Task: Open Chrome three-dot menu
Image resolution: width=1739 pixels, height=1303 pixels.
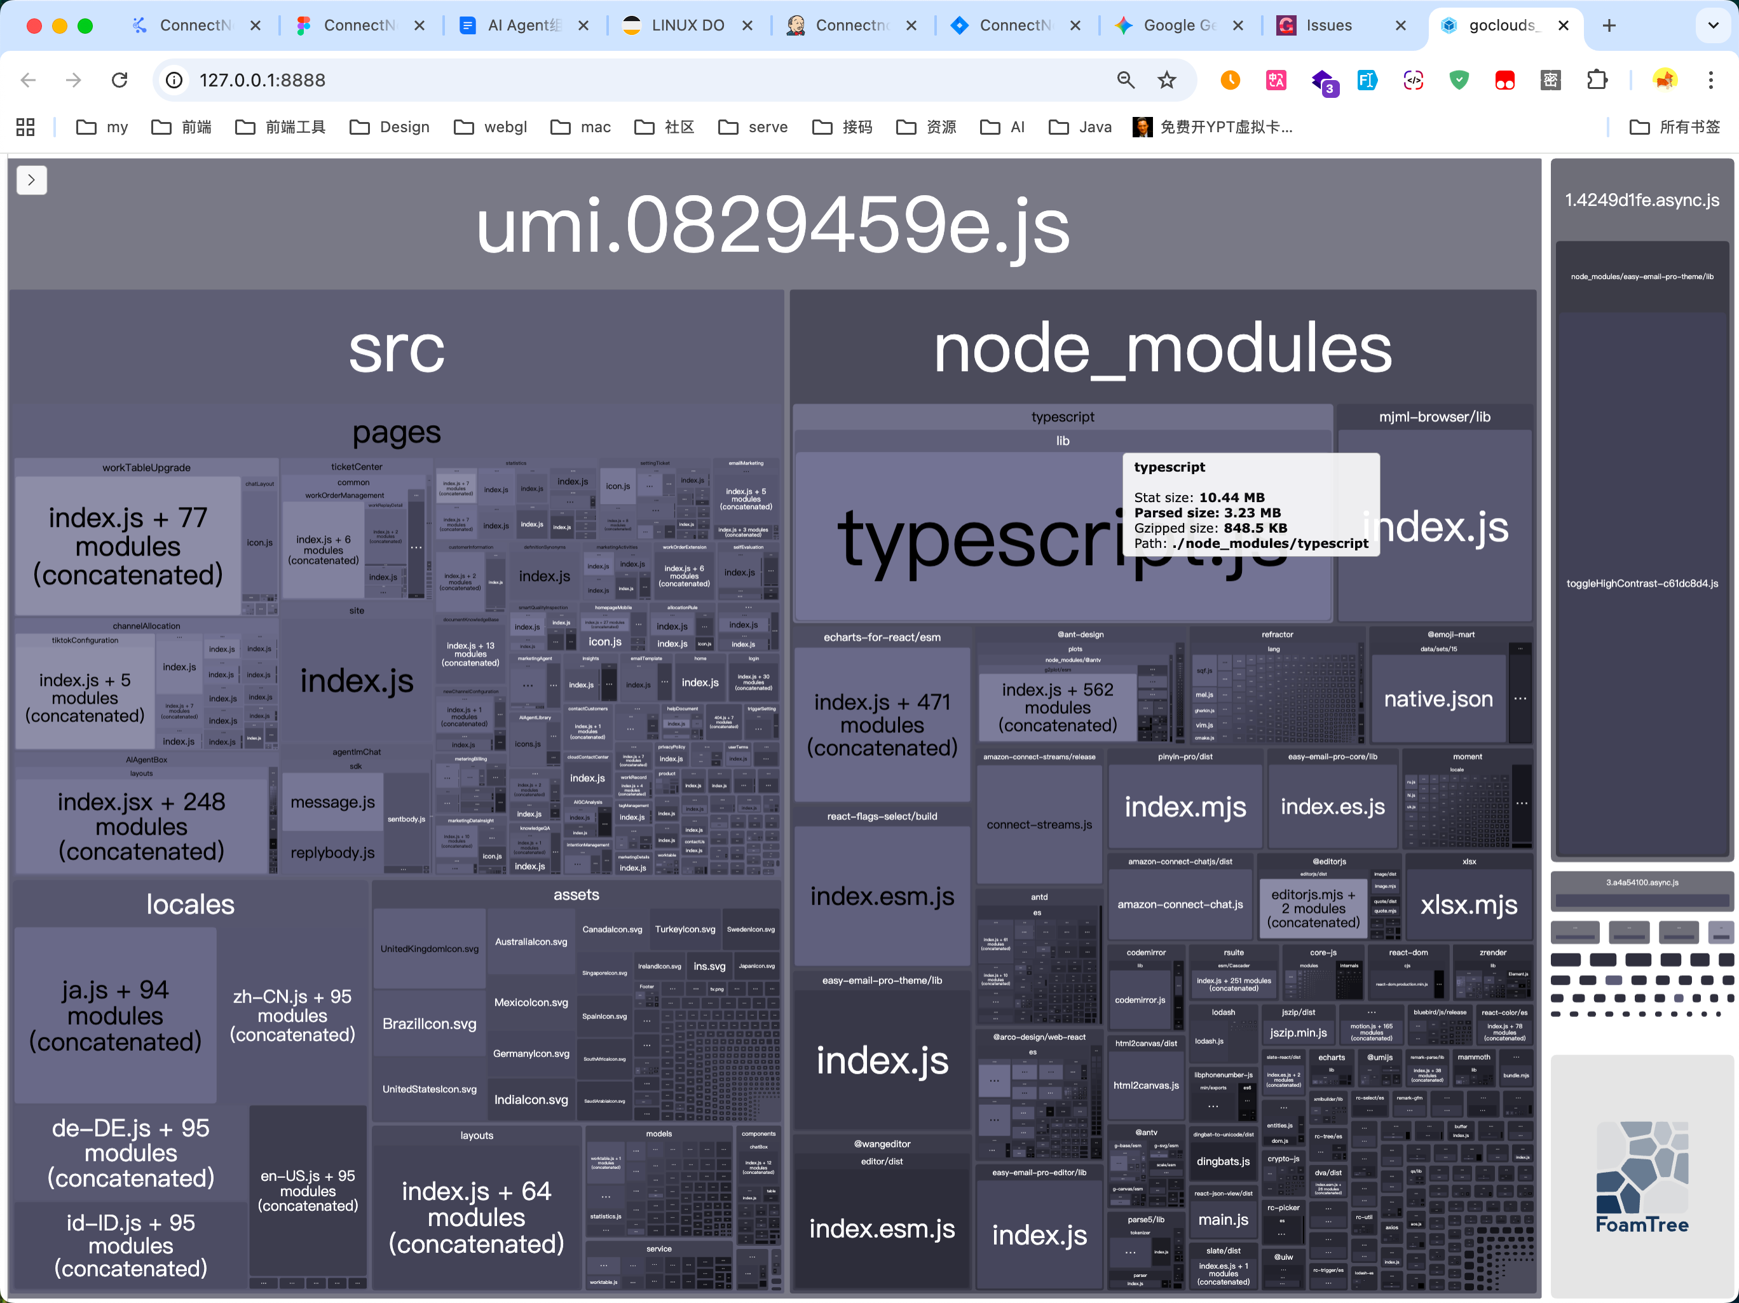Action: click(x=1710, y=80)
